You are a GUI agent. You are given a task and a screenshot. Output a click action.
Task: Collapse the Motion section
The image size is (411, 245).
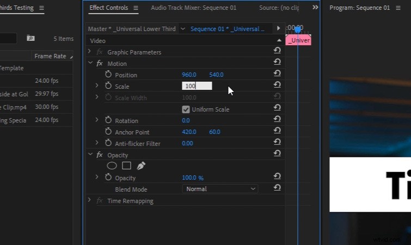(90, 63)
